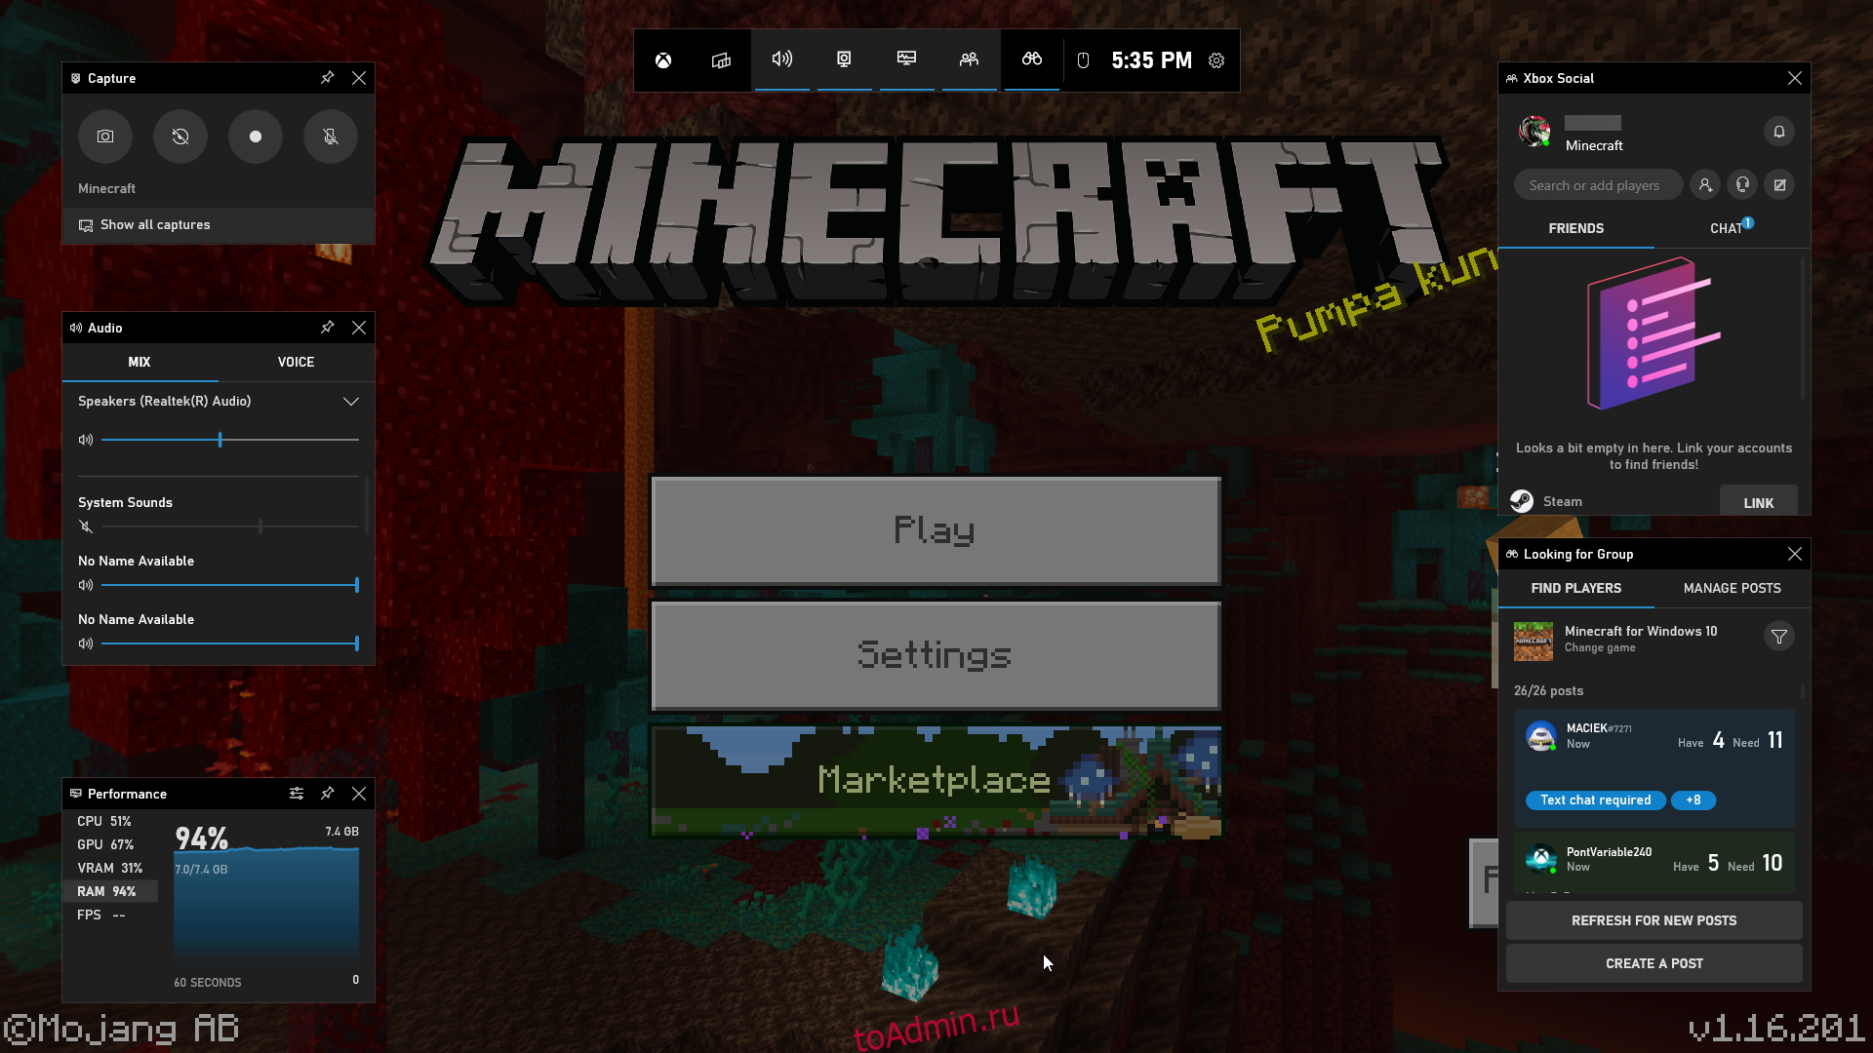Screen dimensions: 1873x1053
Task: Click the microphone mute icon
Action: [x=330, y=135]
